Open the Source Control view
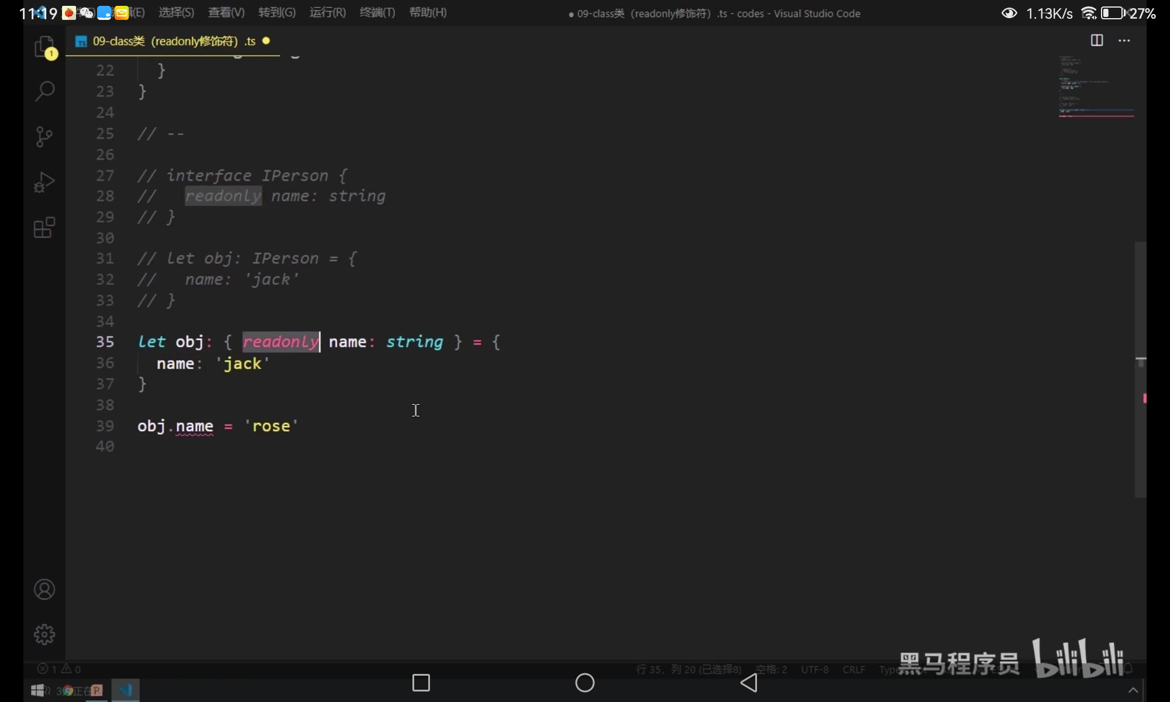 pos(44,137)
